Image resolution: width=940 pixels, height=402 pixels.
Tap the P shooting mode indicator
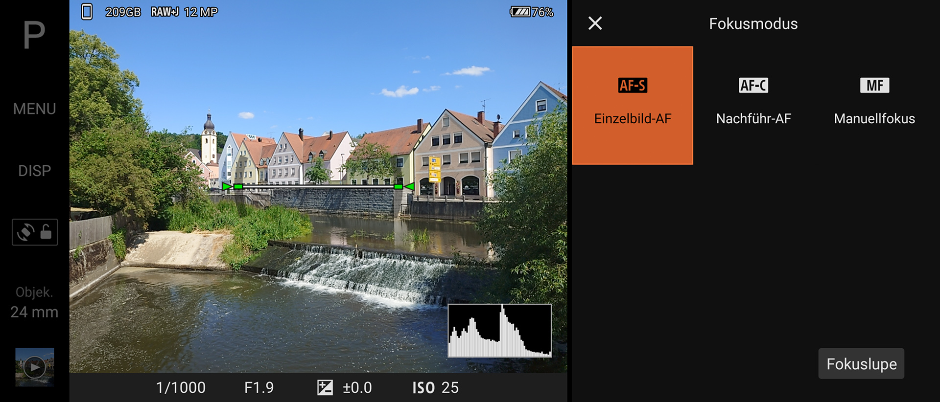(x=34, y=35)
